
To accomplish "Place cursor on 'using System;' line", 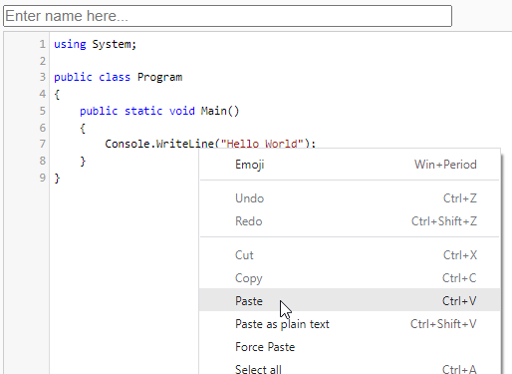I will [x=96, y=44].
